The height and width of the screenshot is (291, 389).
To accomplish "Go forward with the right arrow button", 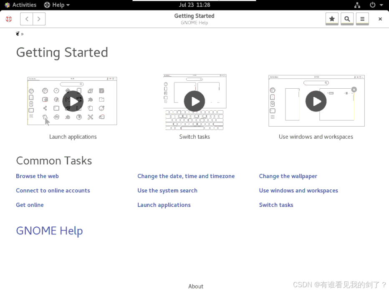I will tap(39, 19).
